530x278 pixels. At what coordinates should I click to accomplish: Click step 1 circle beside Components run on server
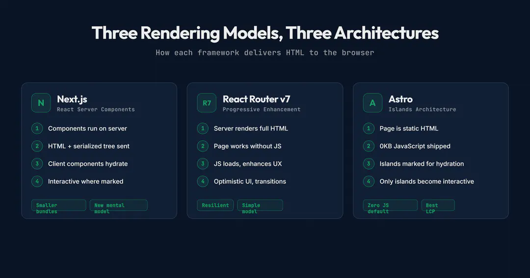pos(37,128)
